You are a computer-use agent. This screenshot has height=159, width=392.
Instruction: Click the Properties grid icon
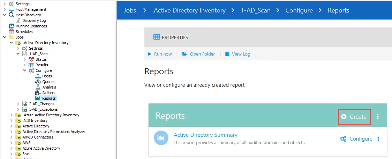[157, 37]
